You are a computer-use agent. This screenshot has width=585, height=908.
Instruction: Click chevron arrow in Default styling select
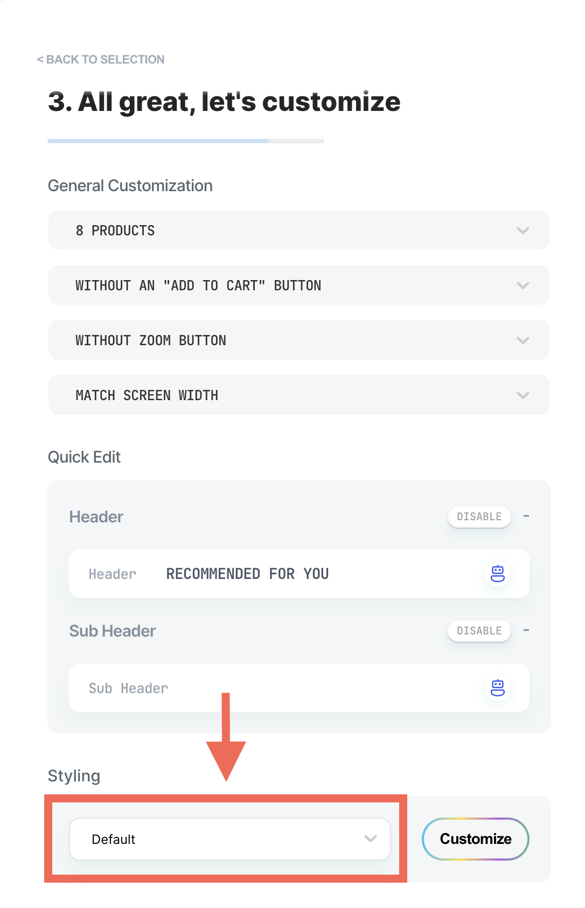(x=370, y=839)
